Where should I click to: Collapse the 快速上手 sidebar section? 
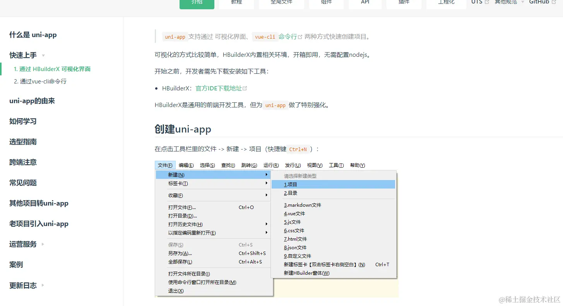coord(27,55)
